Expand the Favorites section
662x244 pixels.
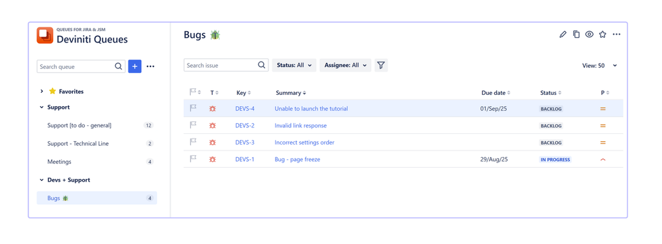[x=41, y=91]
